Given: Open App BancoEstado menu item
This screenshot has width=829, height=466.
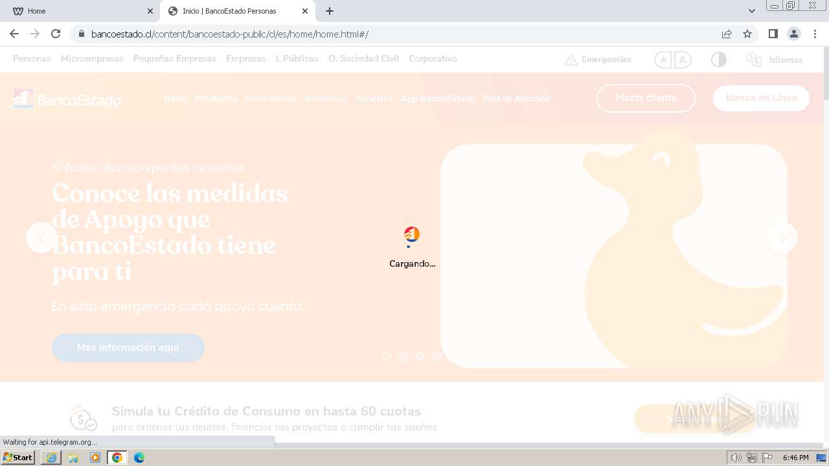Looking at the screenshot, I should pyautogui.click(x=438, y=98).
